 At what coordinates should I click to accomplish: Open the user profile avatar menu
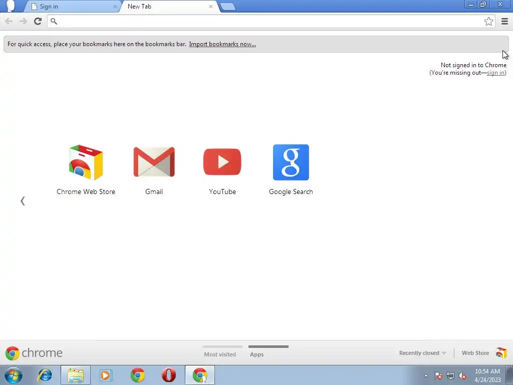11,6
